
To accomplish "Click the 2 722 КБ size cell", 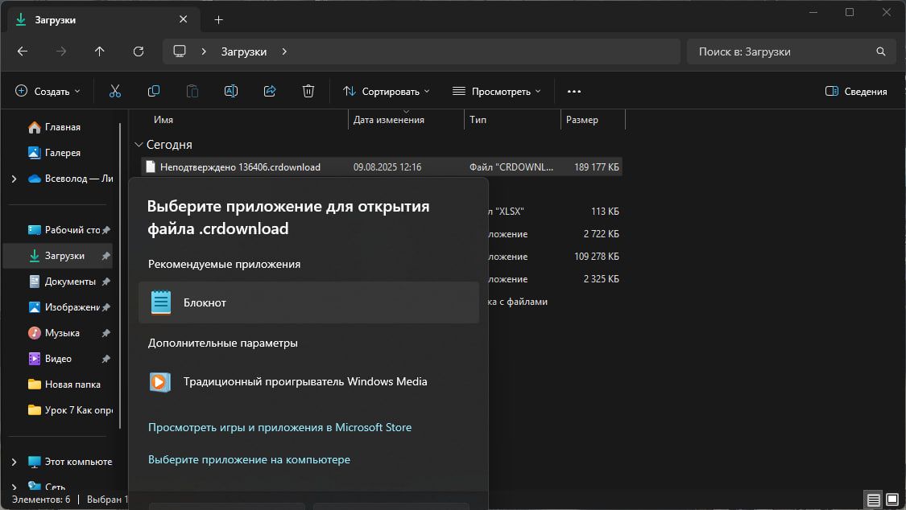I will (x=601, y=234).
